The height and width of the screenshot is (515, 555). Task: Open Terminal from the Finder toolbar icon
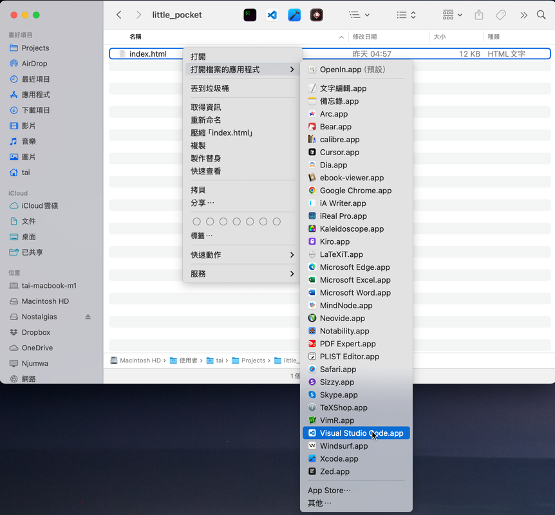(x=250, y=15)
